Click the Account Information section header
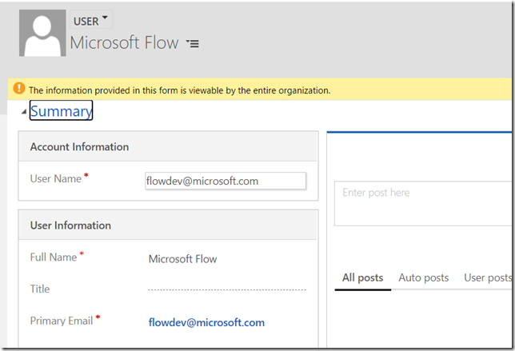 click(x=168, y=147)
